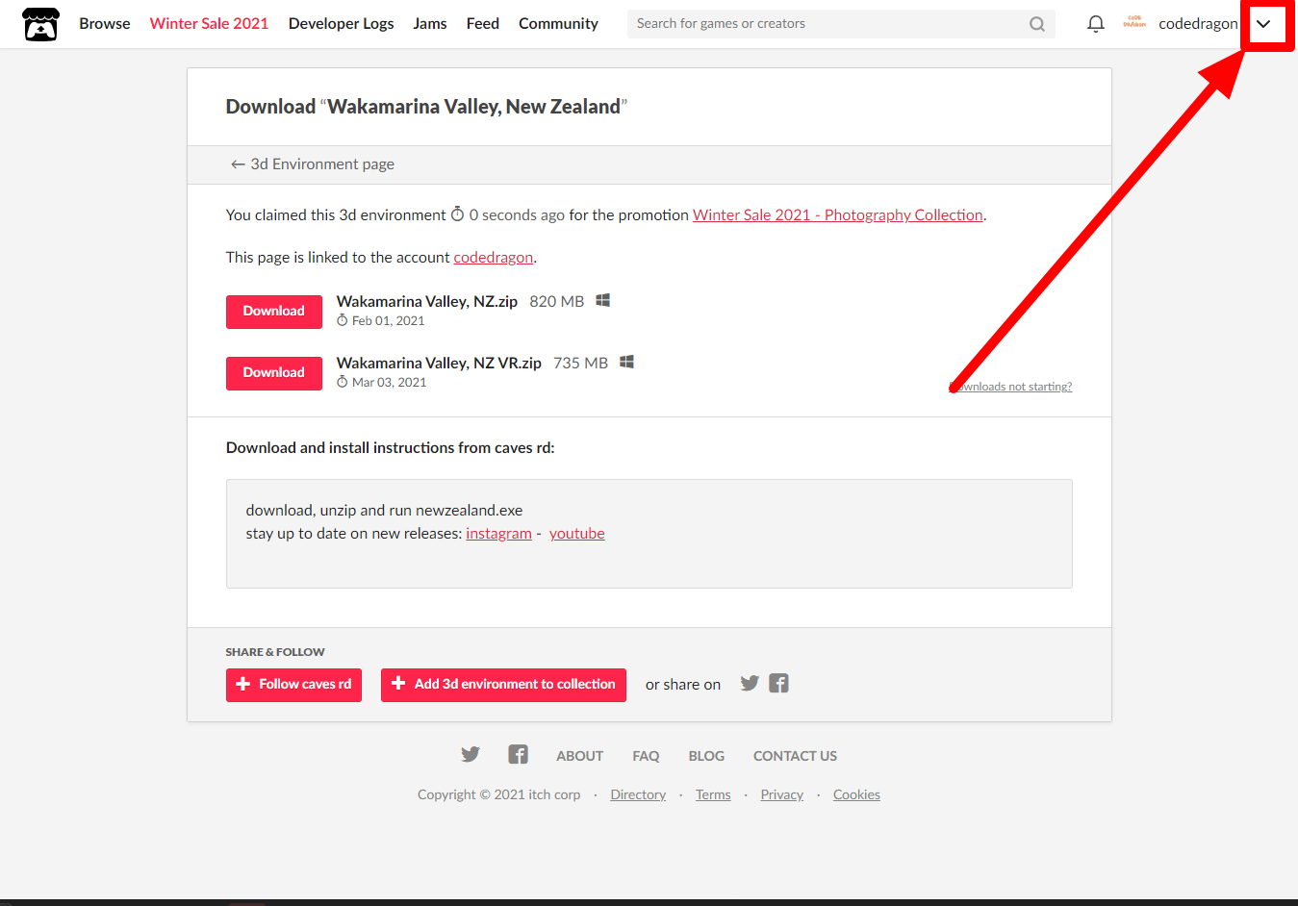Open BLOG footer link

(x=706, y=757)
